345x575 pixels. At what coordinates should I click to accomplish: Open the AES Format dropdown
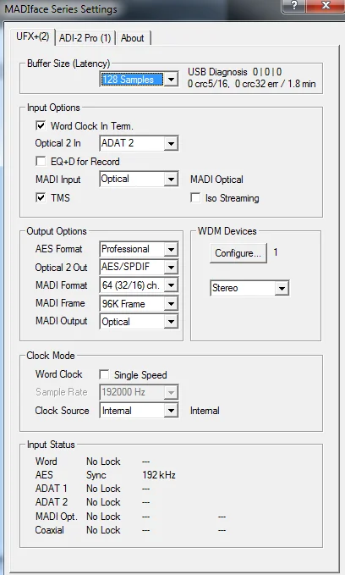(139, 249)
